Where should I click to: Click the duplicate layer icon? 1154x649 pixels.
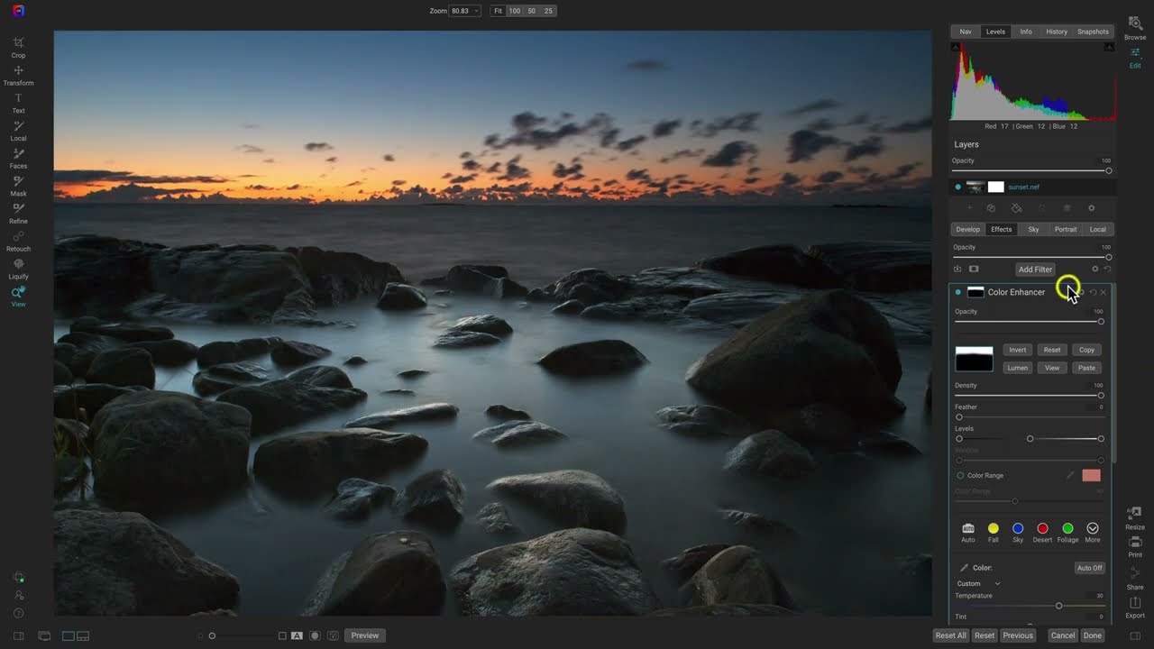(991, 208)
